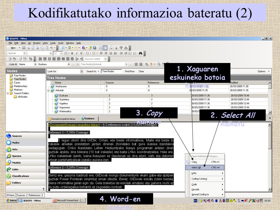Click the Queries magnifier icon in navigation
Image resolution: width=280 pixels, height=210 pixels.
coord(9,156)
